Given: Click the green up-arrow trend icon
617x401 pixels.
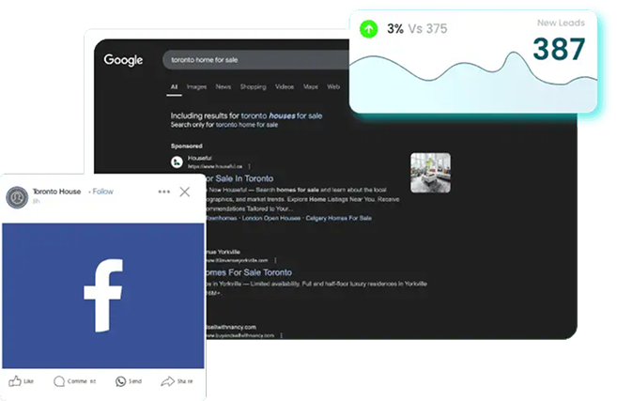Looking at the screenshot, I should tap(369, 29).
